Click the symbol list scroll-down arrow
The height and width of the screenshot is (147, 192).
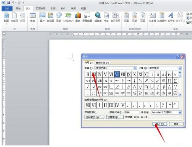[180, 95]
